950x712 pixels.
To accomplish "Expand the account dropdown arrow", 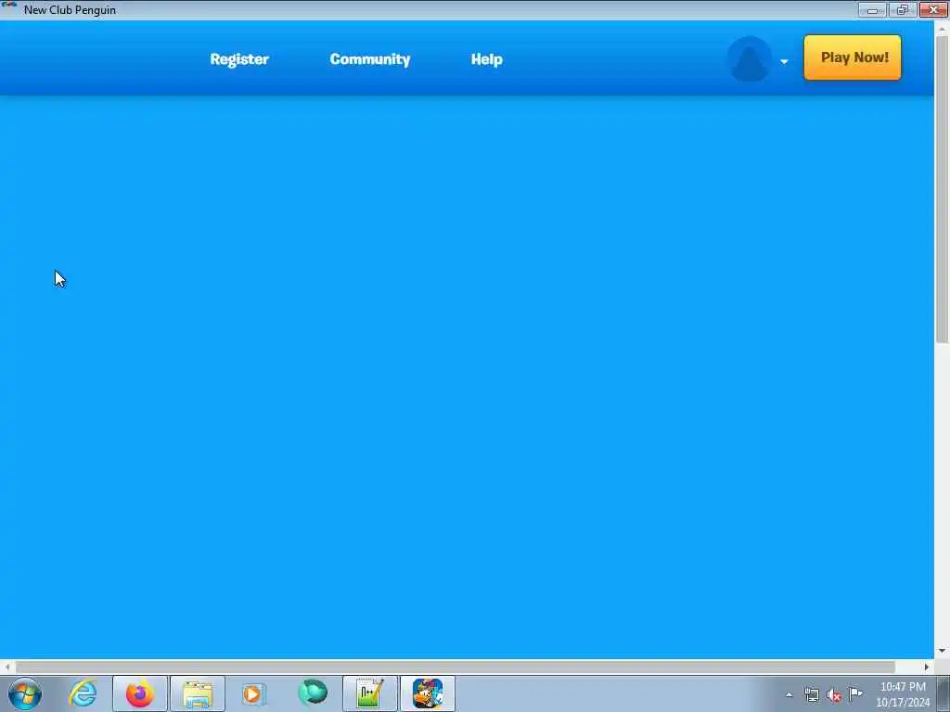I will (x=784, y=61).
